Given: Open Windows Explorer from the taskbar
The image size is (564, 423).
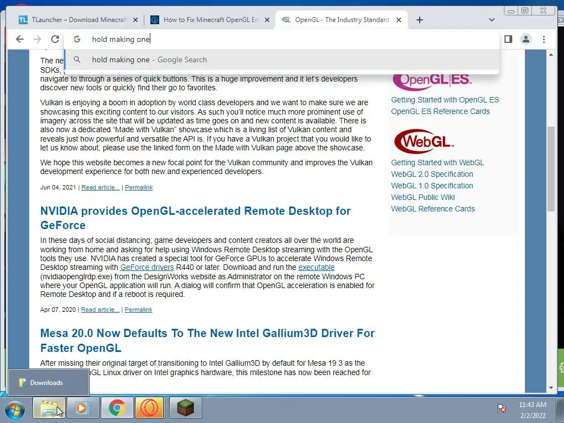Looking at the screenshot, I should (x=49, y=408).
